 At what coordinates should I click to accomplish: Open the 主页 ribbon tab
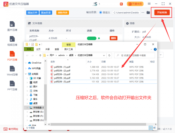38,49
